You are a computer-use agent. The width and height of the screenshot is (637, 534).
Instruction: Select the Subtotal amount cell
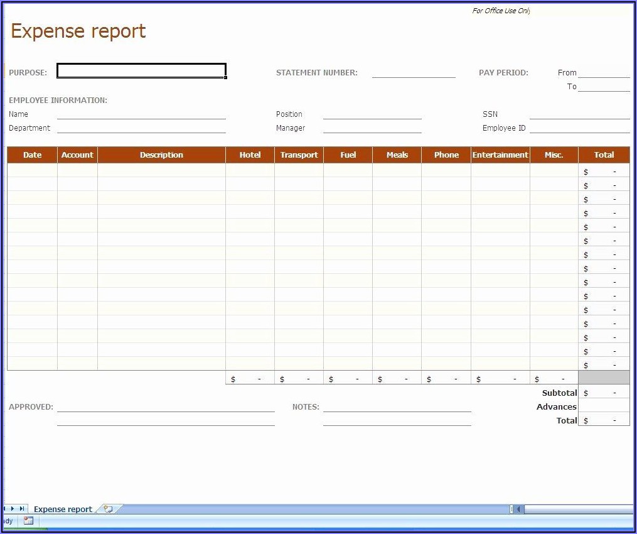click(604, 393)
